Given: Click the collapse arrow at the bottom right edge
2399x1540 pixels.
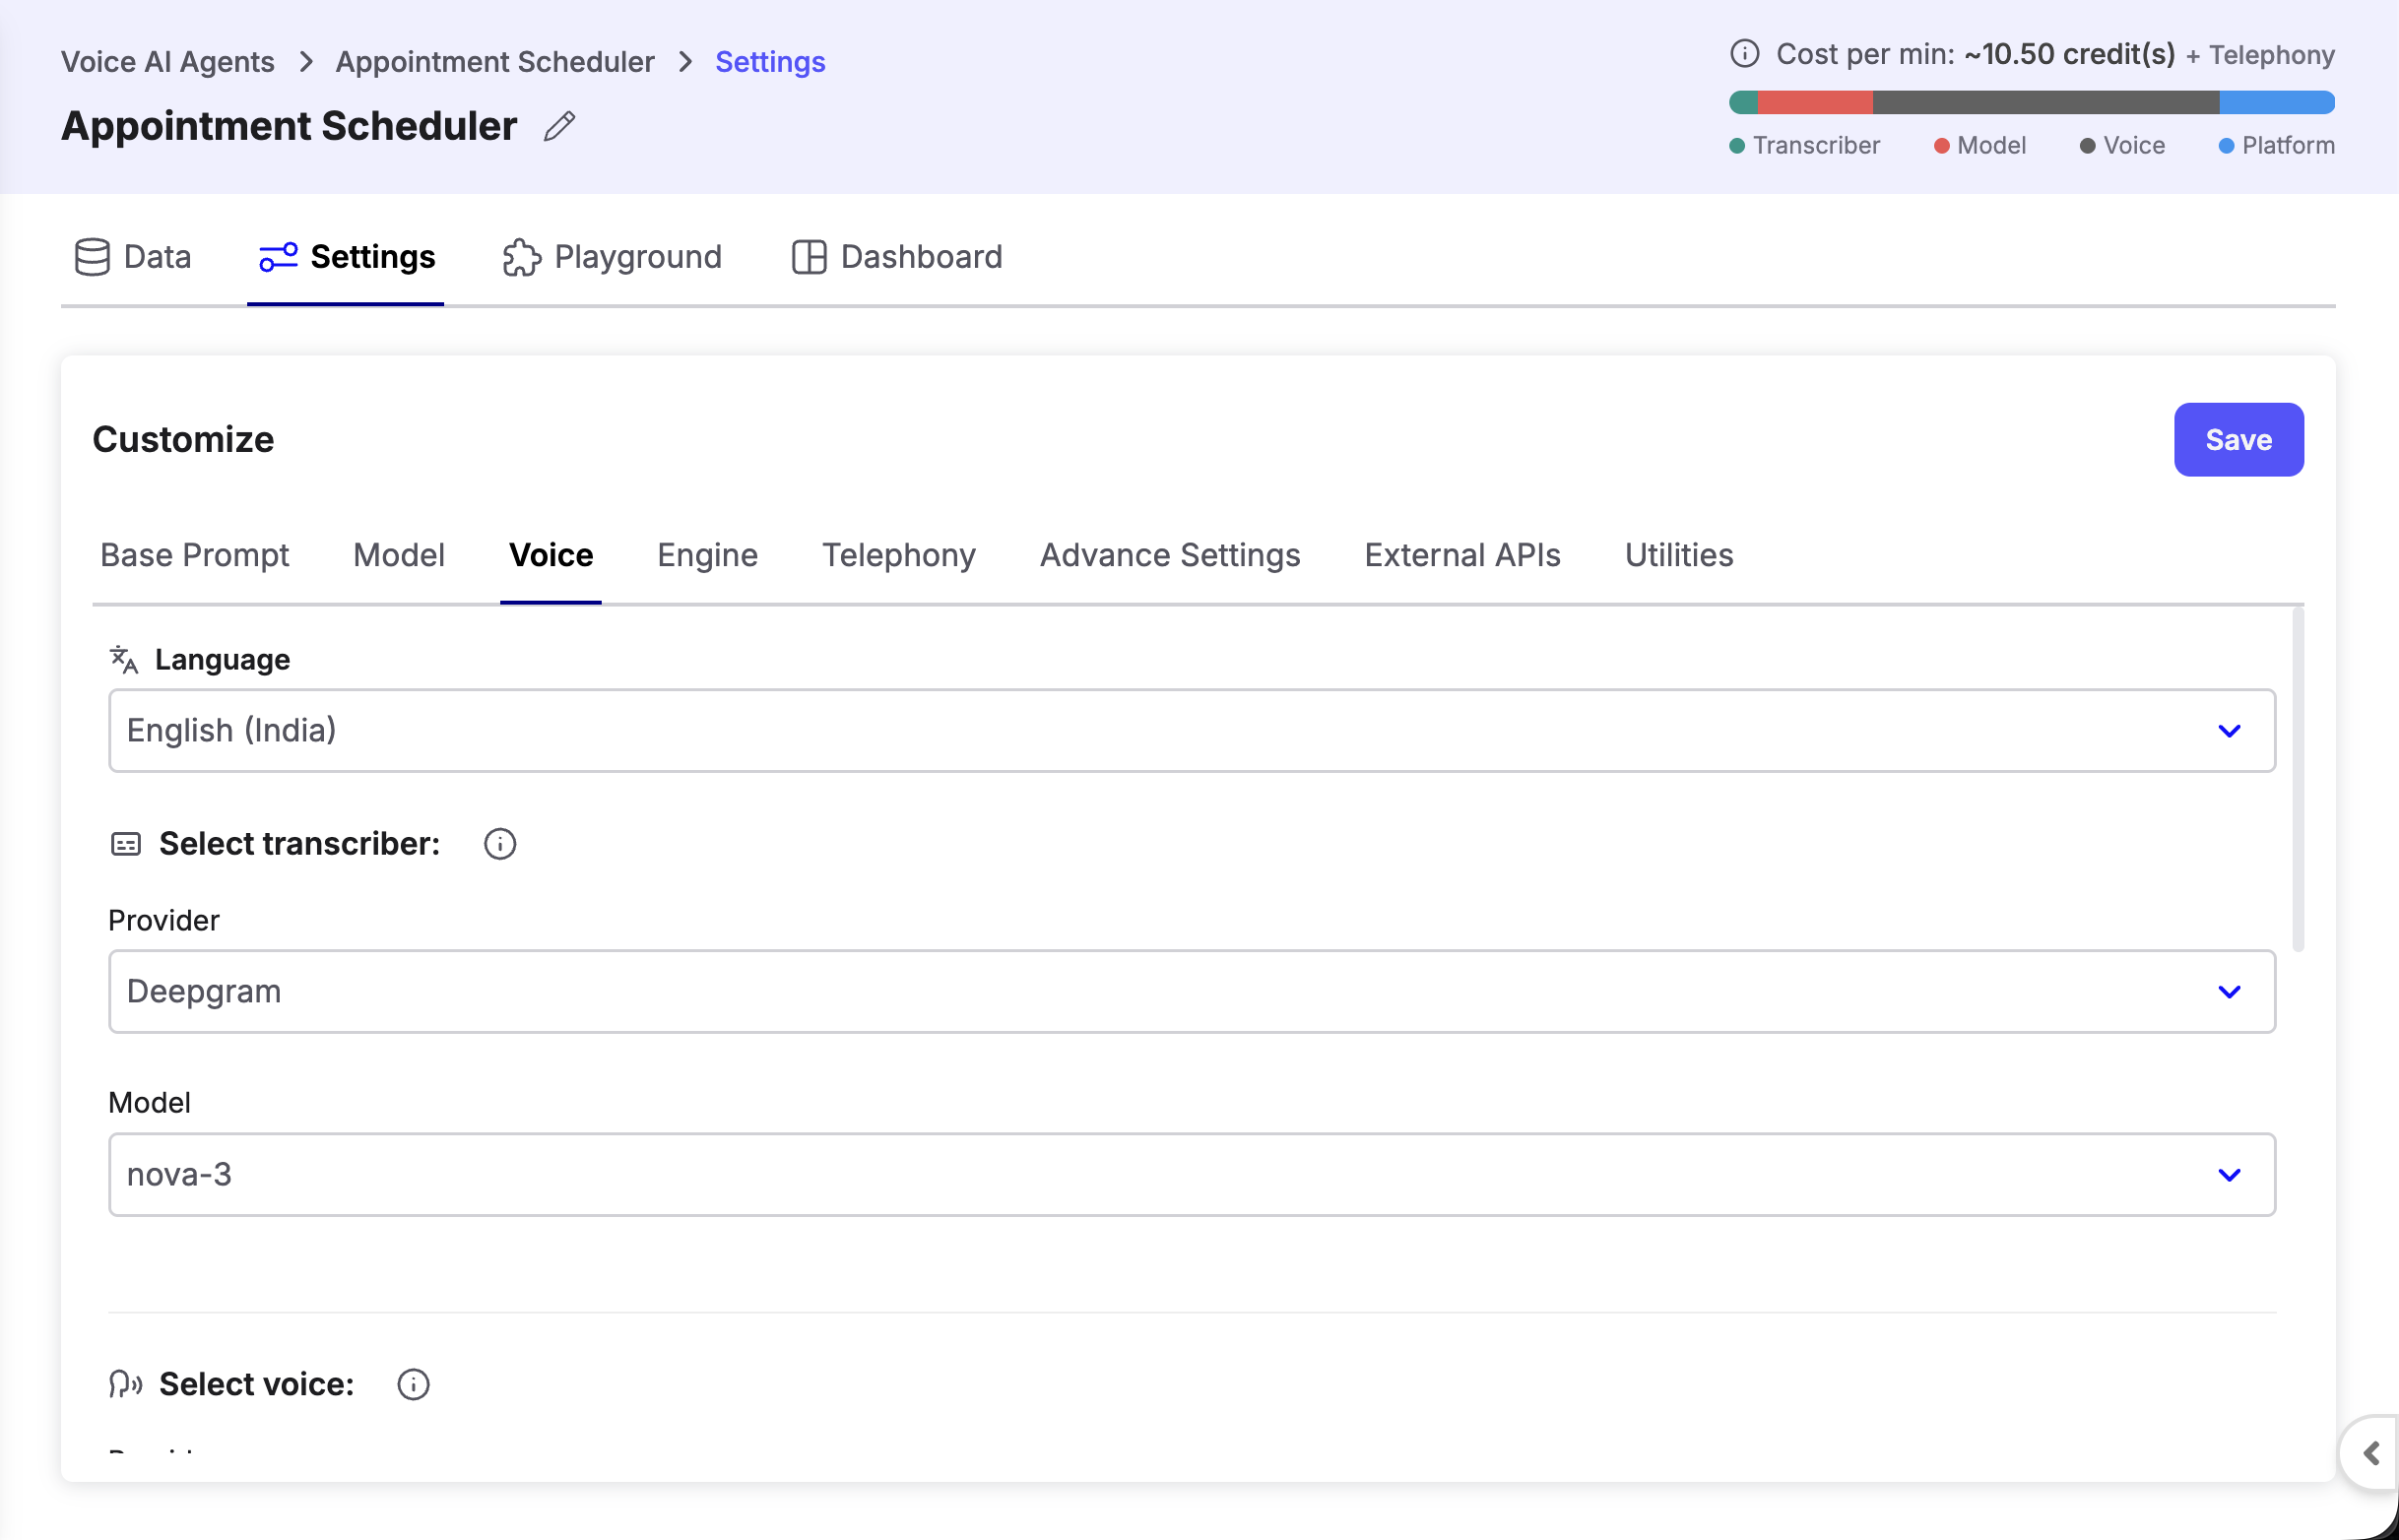Looking at the screenshot, I should pos(2370,1453).
